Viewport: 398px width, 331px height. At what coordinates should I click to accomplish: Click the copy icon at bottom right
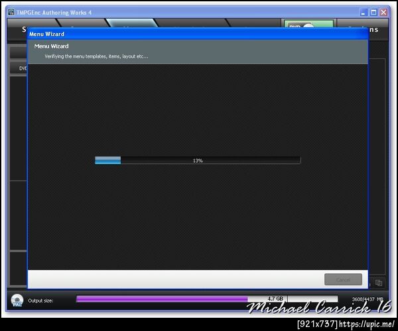(379, 283)
